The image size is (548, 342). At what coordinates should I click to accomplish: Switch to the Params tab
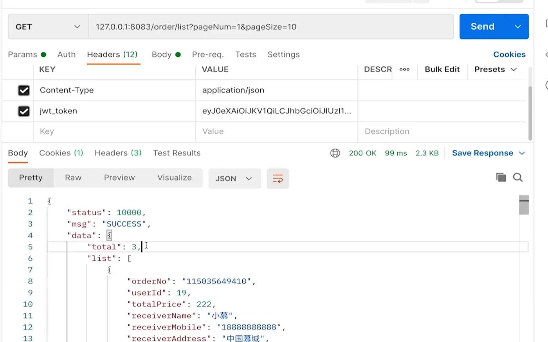tap(27, 54)
